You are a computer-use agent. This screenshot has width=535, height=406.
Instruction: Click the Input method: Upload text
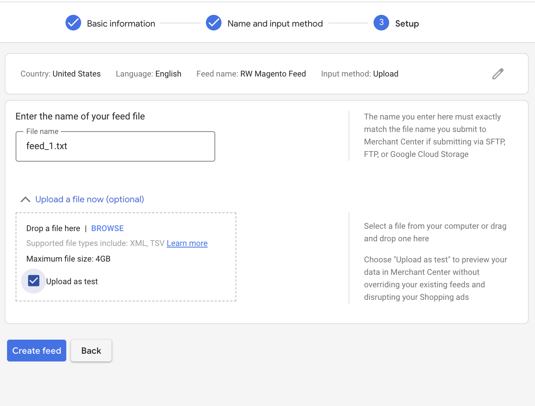point(360,74)
